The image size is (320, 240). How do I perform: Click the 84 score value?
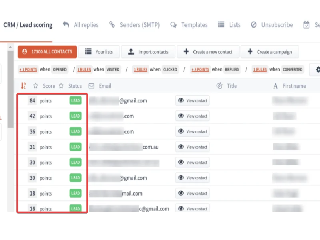pyautogui.click(x=32, y=101)
